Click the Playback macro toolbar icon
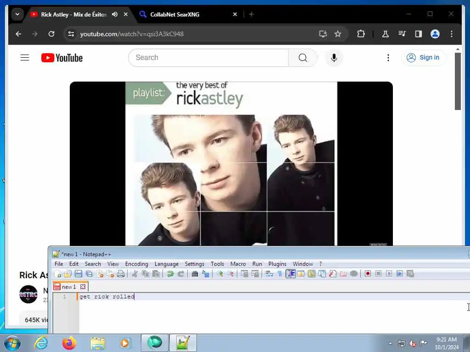 click(x=389, y=274)
